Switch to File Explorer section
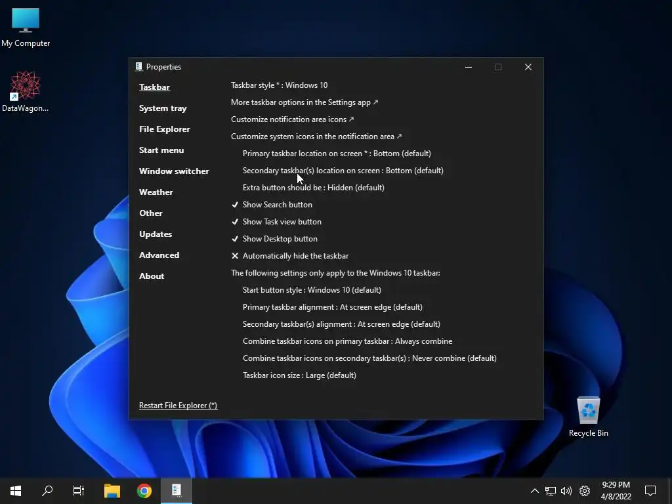The width and height of the screenshot is (672, 504). coord(165,129)
